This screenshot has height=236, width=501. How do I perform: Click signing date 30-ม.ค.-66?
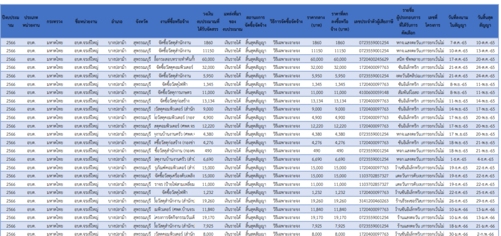(x=458, y=234)
